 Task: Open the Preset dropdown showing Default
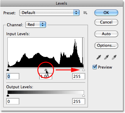pyautogui.click(x=49, y=13)
